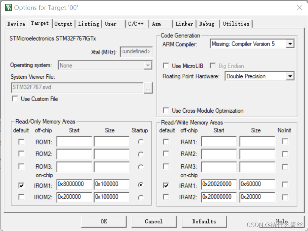The width and height of the screenshot is (308, 231).
Task: Click the ROM1 Start field
Action: 74,141
